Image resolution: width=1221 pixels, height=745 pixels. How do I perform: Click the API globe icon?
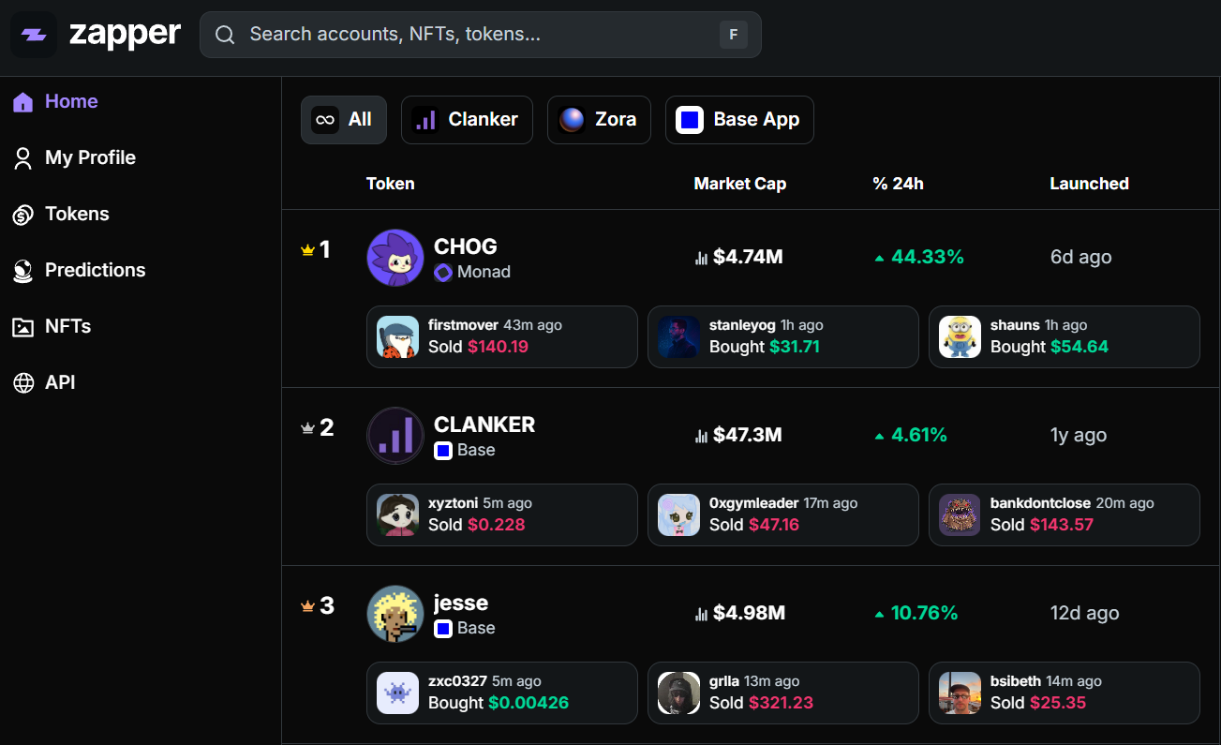23,383
